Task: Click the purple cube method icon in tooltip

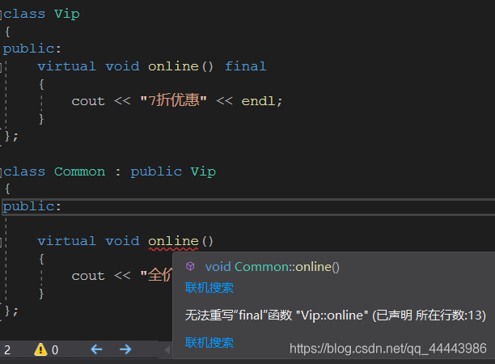Action: [x=190, y=266]
